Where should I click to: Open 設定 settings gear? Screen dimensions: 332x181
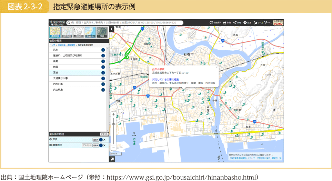pos(247,23)
